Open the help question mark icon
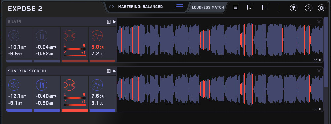331x124 pixels. pyautogui.click(x=309, y=8)
